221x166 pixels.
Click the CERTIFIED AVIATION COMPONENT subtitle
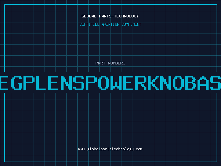click(110, 24)
